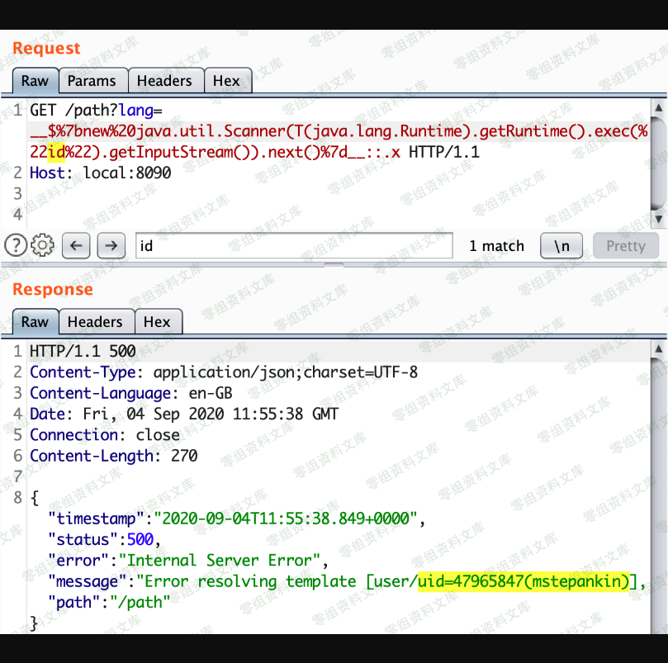Go to previous search match arrow

point(75,245)
